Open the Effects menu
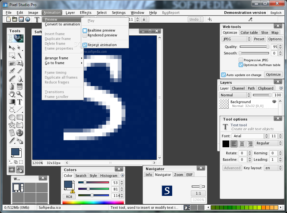Image resolution: width=287 pixels, height=213 pixels. click(86, 13)
